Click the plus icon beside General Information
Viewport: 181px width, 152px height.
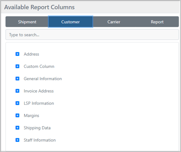17,79
